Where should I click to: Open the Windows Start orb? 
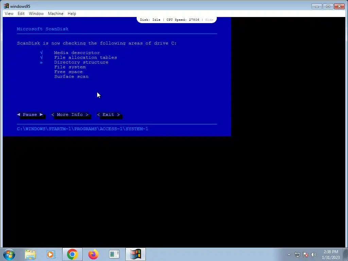pyautogui.click(x=9, y=254)
